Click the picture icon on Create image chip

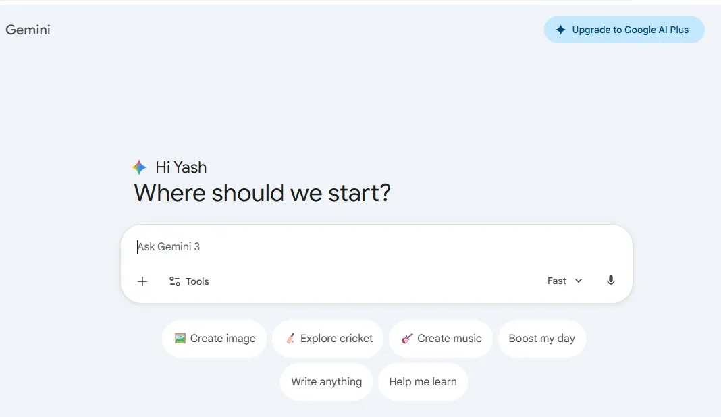point(179,338)
